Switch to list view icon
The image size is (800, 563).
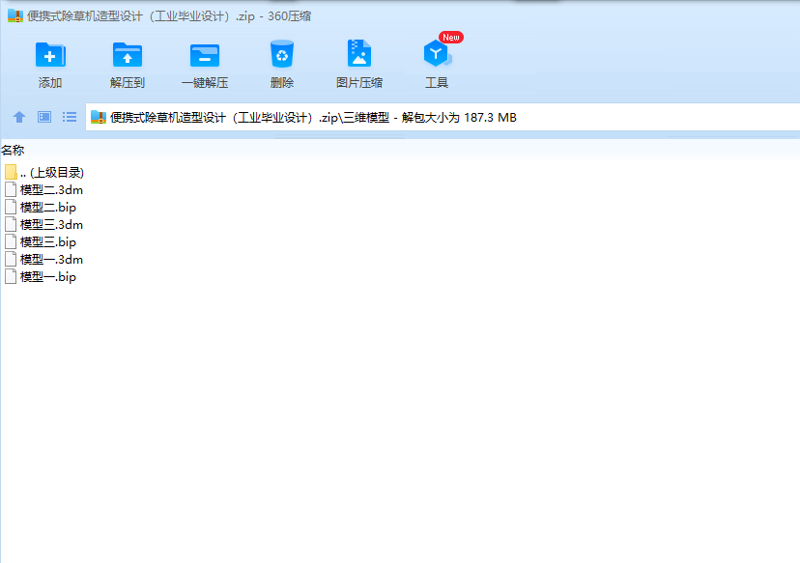70,117
